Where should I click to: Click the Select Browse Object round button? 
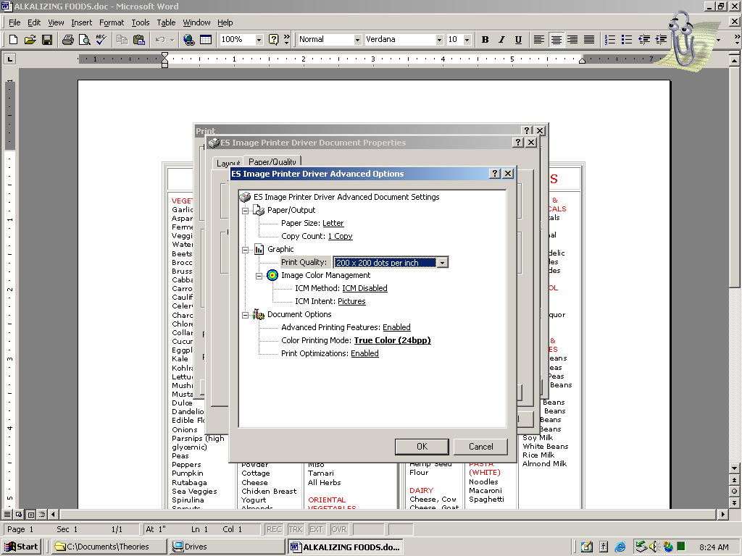(735, 492)
